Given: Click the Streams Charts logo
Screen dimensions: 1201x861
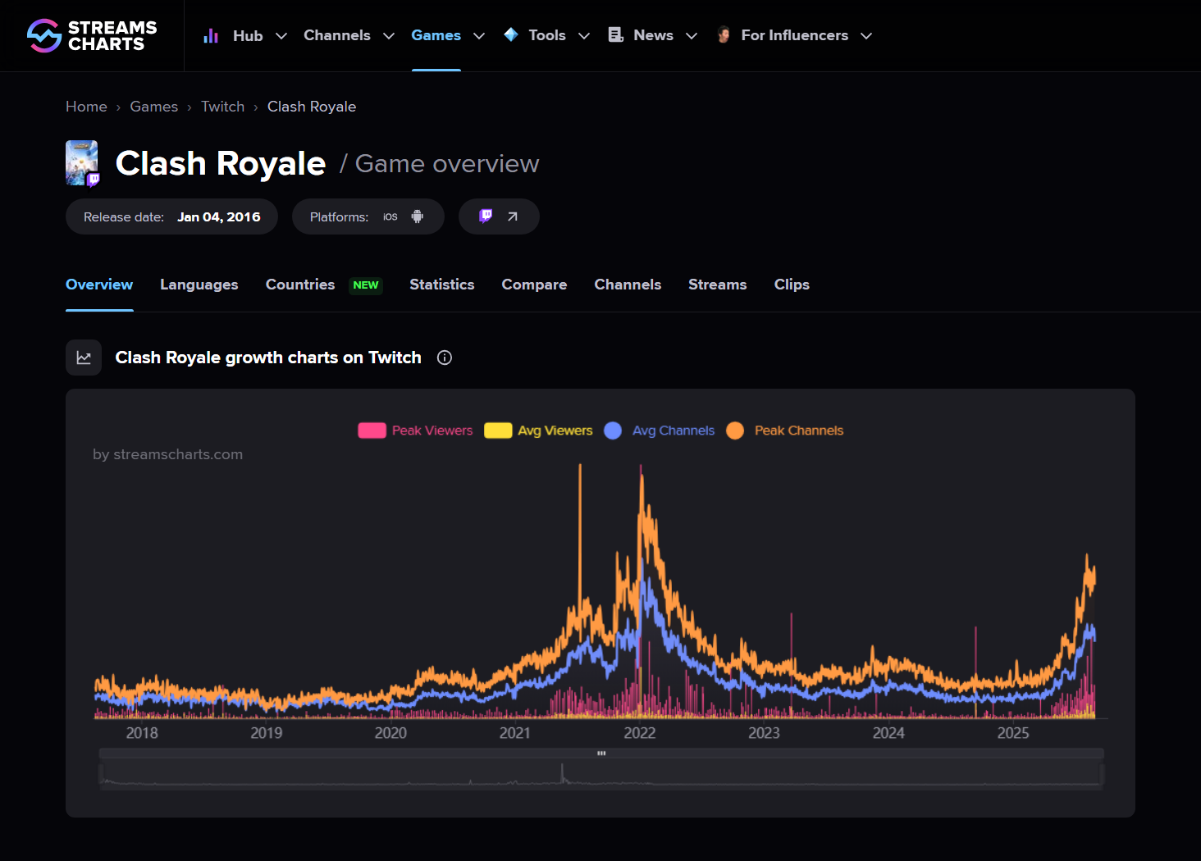Looking at the screenshot, I should pos(92,35).
